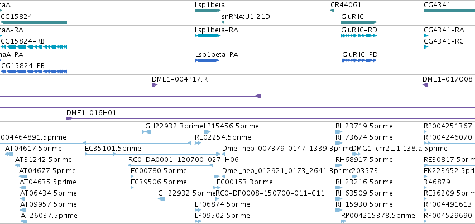The image size is (475, 224).
Task: Click the LP06874.5prime label
Action: 222,204
